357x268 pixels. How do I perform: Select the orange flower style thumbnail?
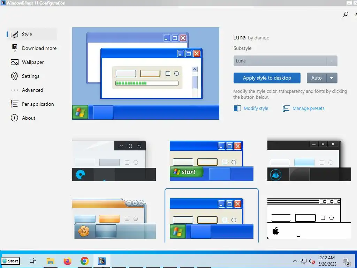tap(114, 218)
